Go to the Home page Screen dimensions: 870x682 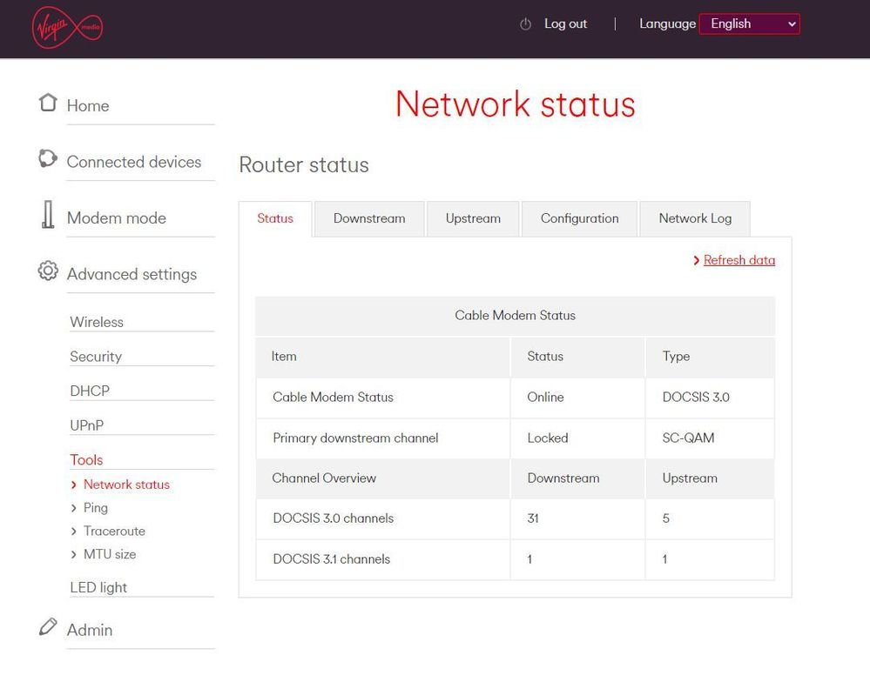88,106
